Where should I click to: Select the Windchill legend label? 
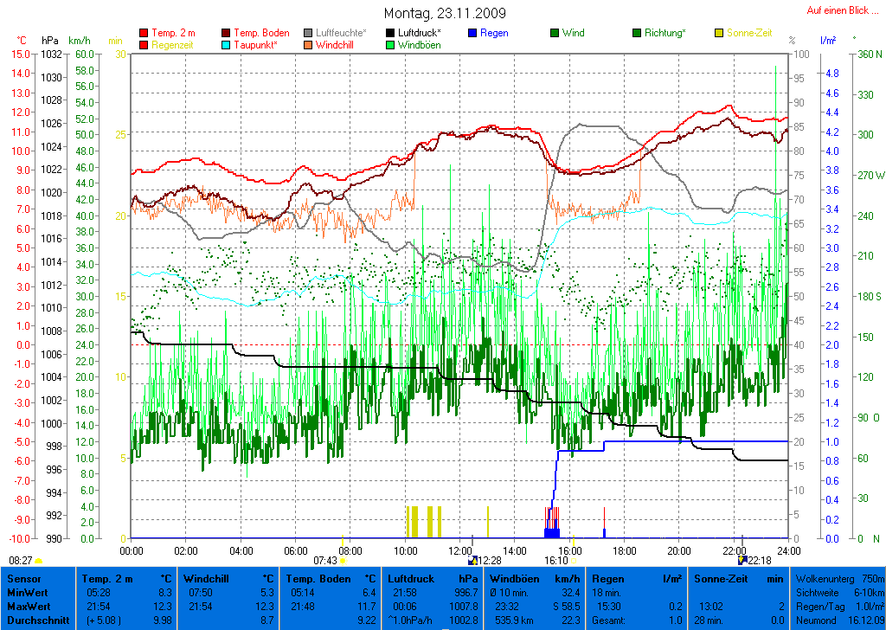[334, 45]
